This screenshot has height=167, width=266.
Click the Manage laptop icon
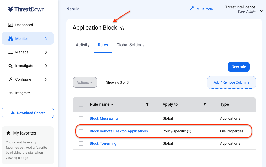(x=10, y=52)
